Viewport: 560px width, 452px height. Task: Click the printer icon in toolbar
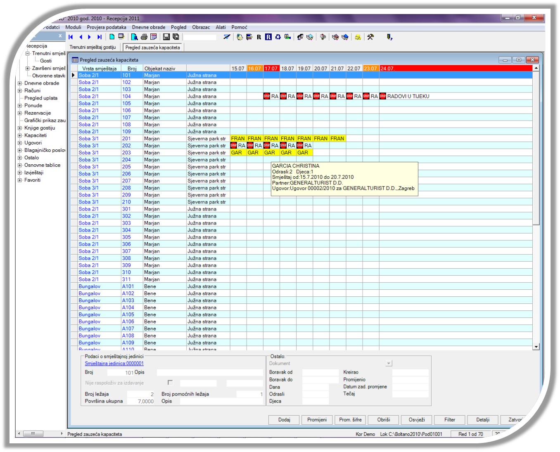tap(144, 37)
